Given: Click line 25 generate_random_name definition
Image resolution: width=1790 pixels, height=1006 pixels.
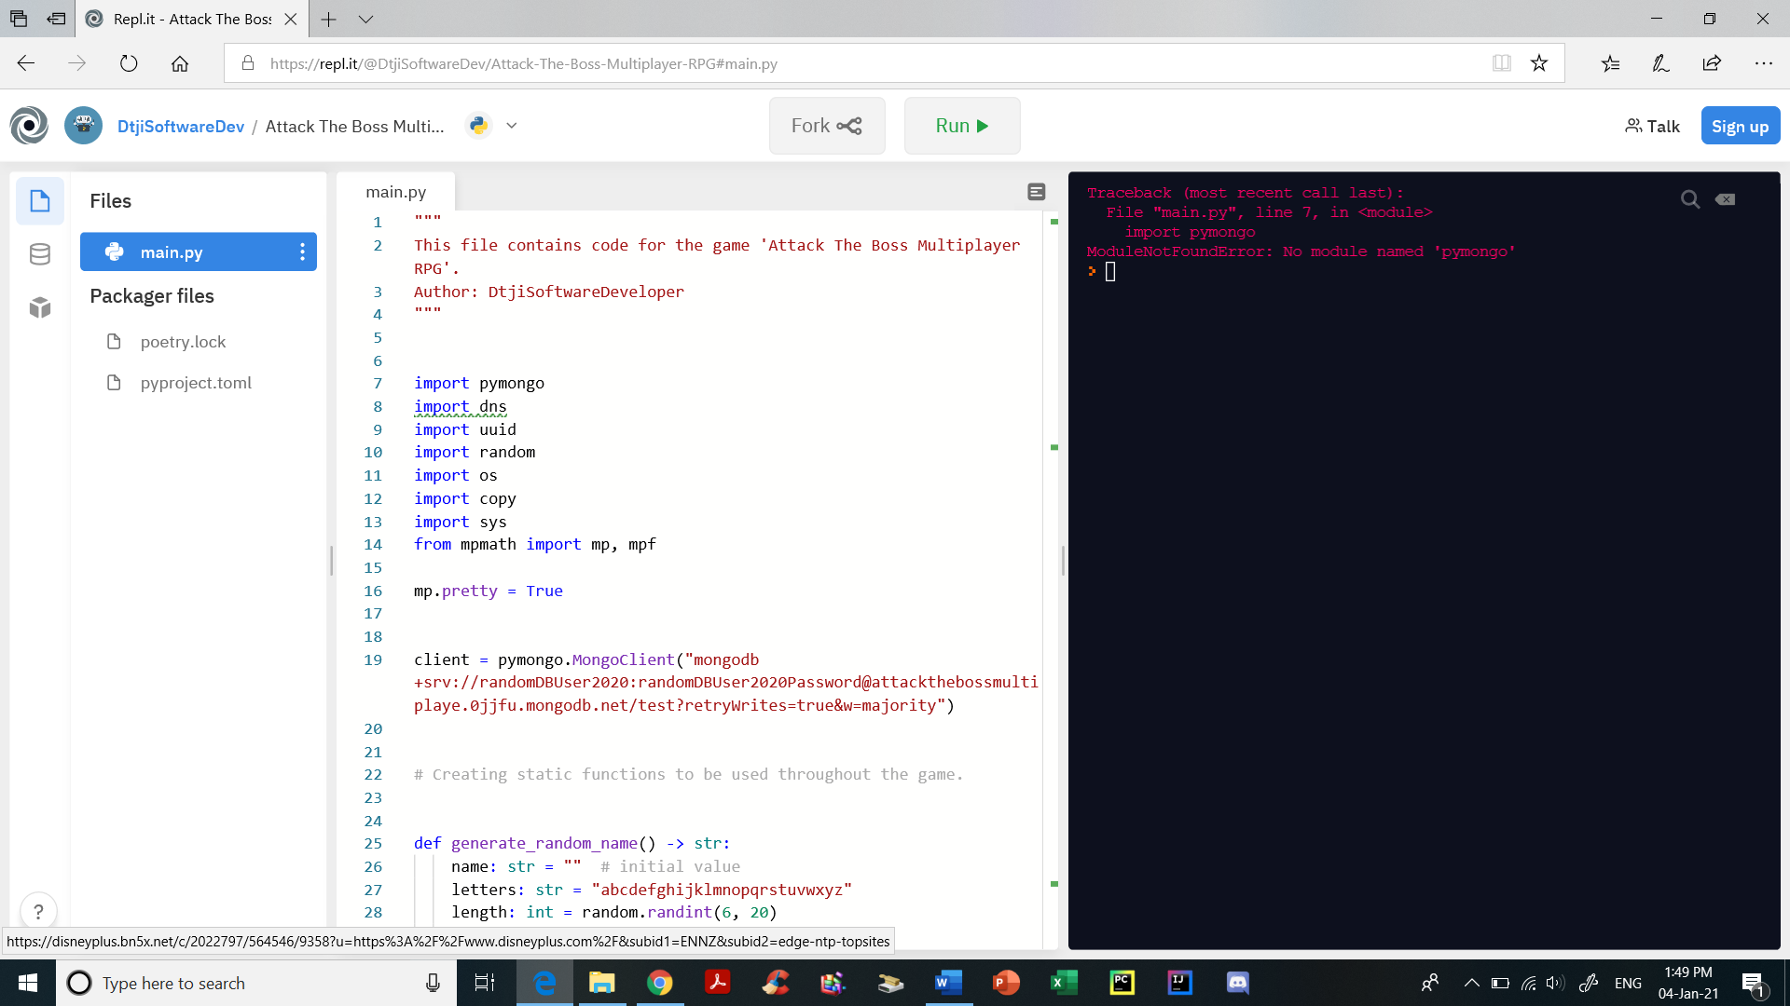Looking at the screenshot, I should [x=572, y=843].
